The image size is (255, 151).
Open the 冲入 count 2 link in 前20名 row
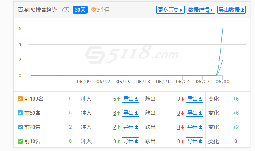tap(114, 127)
